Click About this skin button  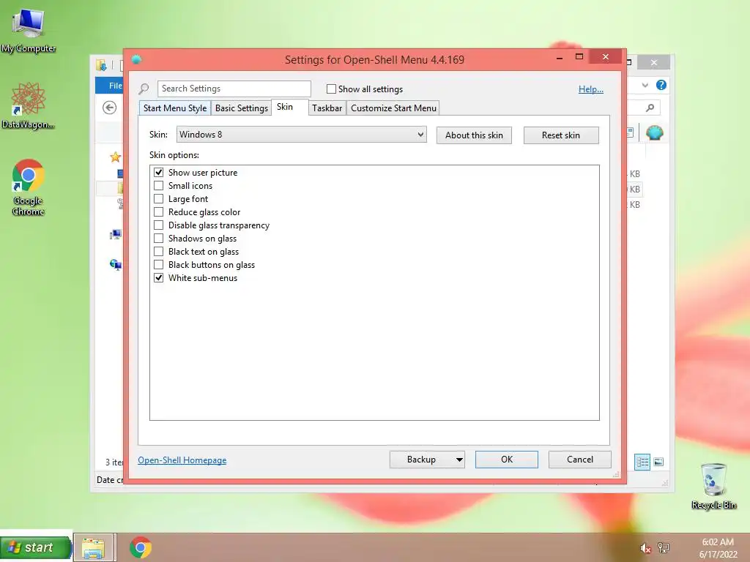click(474, 135)
